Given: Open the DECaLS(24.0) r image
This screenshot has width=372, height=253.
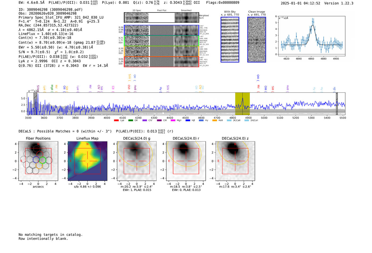Looking at the screenshot, I should [186, 161].
